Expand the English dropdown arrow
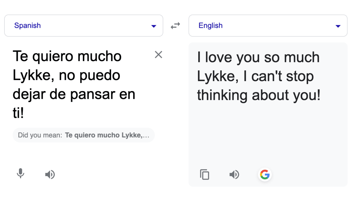The image size is (356, 200). [x=338, y=26]
